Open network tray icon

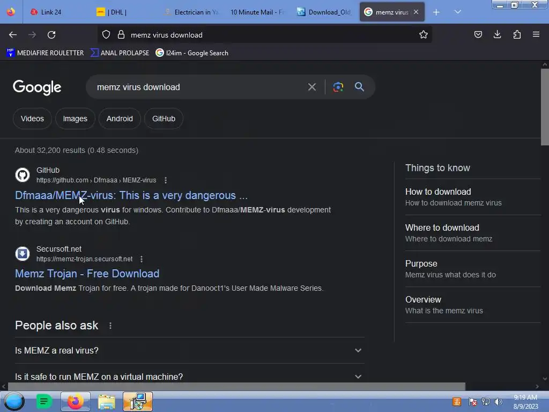[x=486, y=402]
